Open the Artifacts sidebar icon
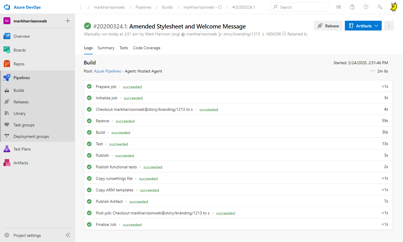Viewport: 403px width, 242px height. [7, 163]
